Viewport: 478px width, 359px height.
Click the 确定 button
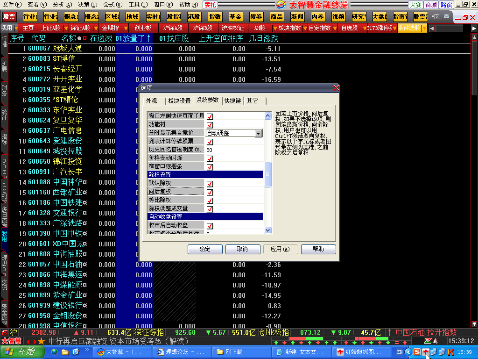click(x=205, y=249)
